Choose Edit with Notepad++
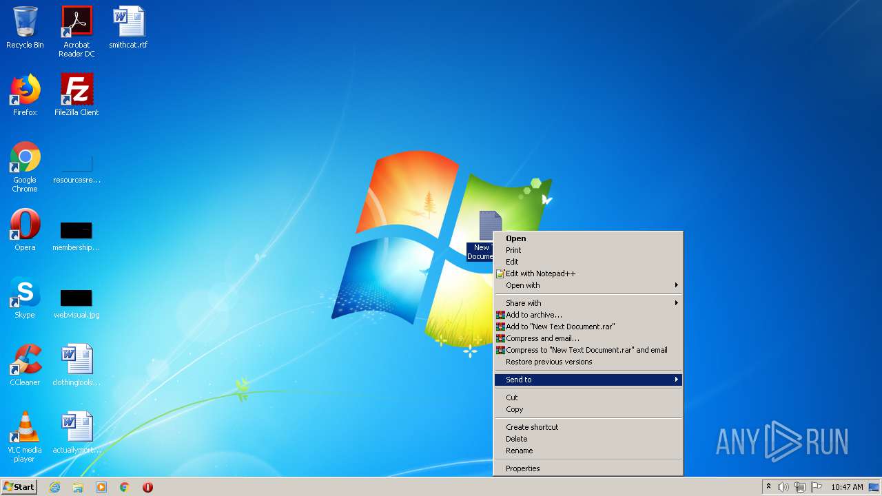 (x=588, y=273)
